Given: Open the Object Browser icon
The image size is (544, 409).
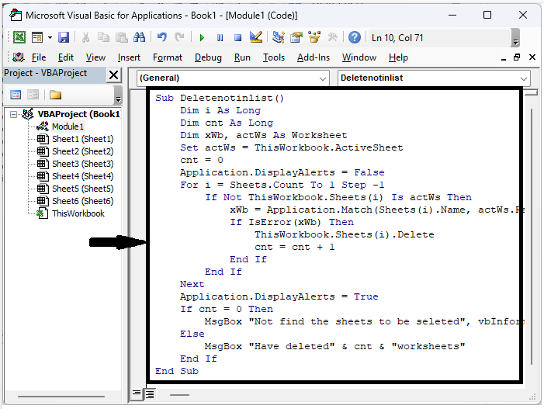Looking at the screenshot, I should pyautogui.click(x=314, y=37).
